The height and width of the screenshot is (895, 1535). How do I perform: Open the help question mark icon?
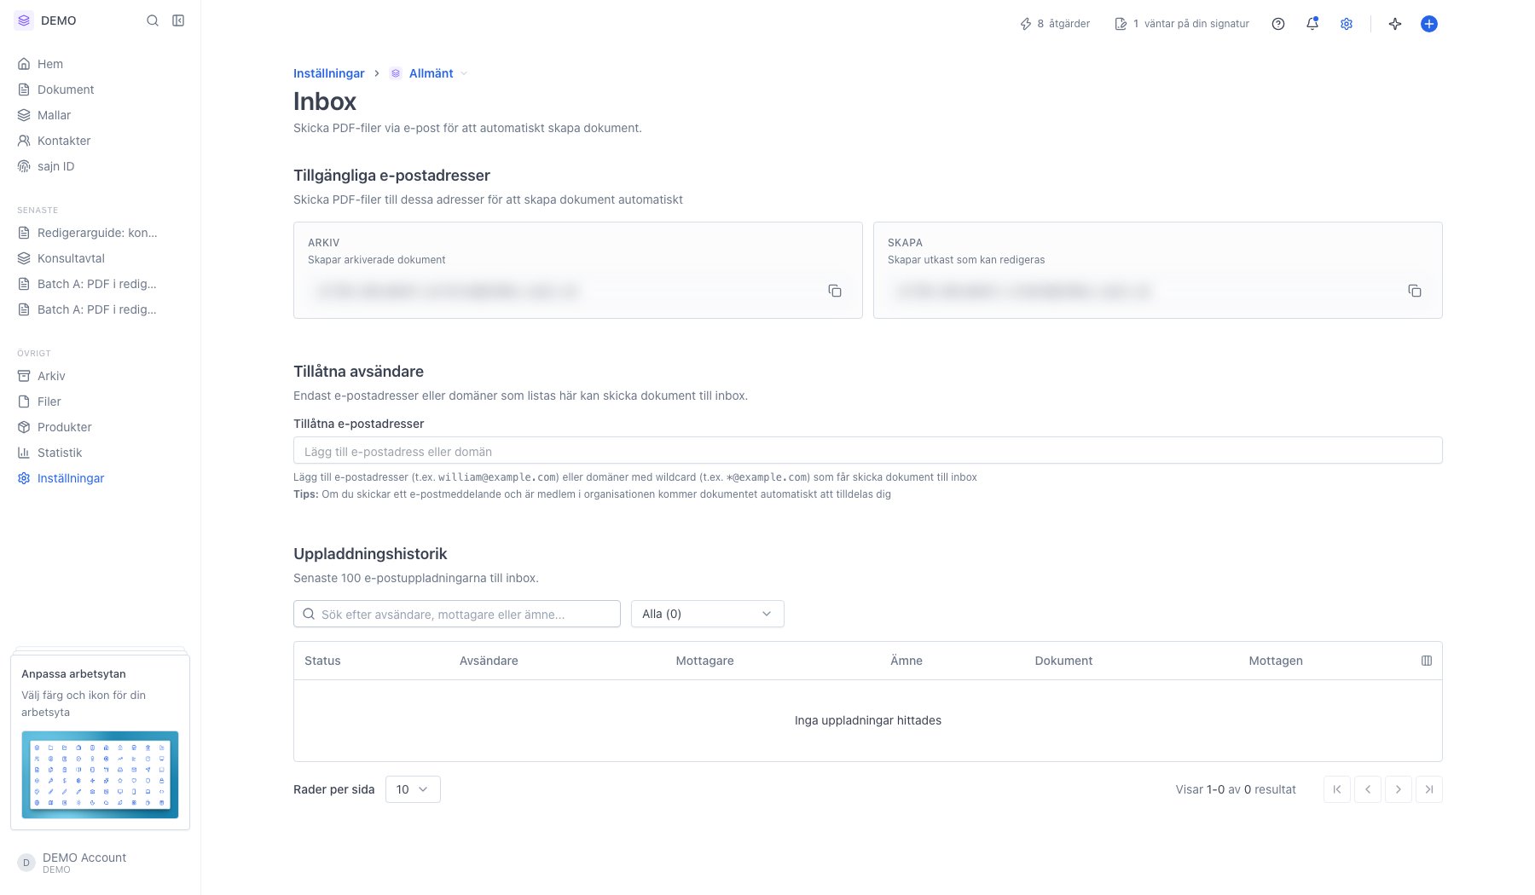tap(1278, 24)
